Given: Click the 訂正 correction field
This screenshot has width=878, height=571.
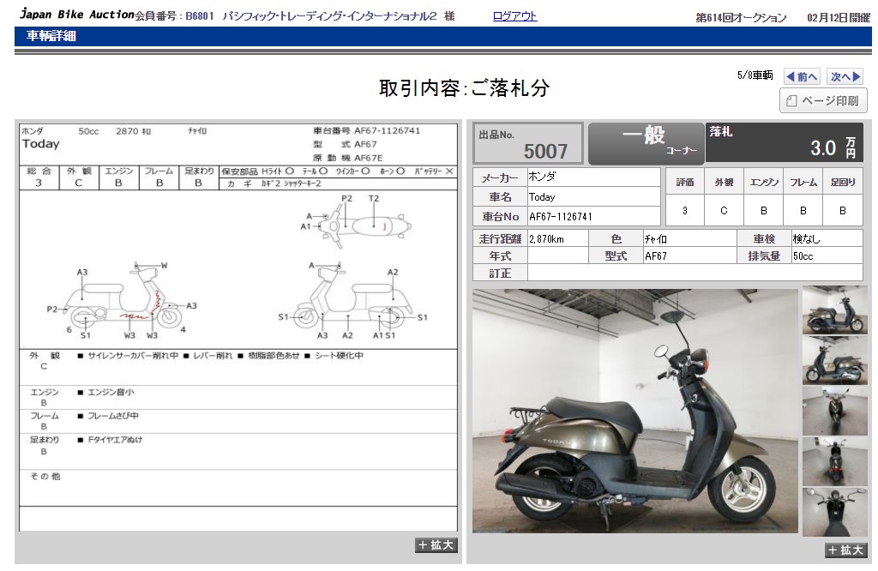Looking at the screenshot, I should [x=695, y=273].
